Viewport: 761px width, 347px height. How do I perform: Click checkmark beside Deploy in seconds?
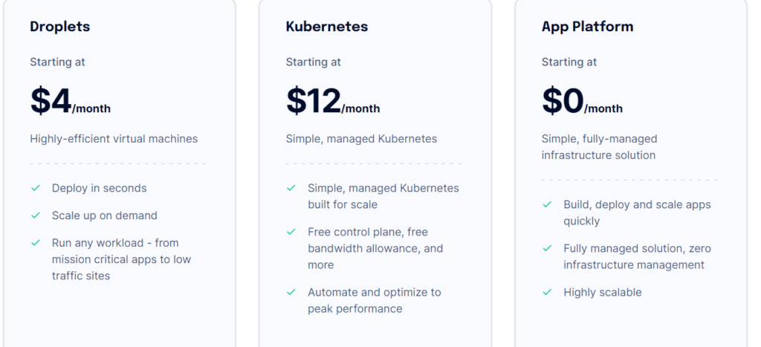tap(35, 188)
